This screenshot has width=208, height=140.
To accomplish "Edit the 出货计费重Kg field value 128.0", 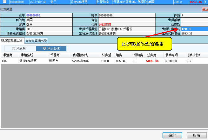I will [x=194, y=29].
